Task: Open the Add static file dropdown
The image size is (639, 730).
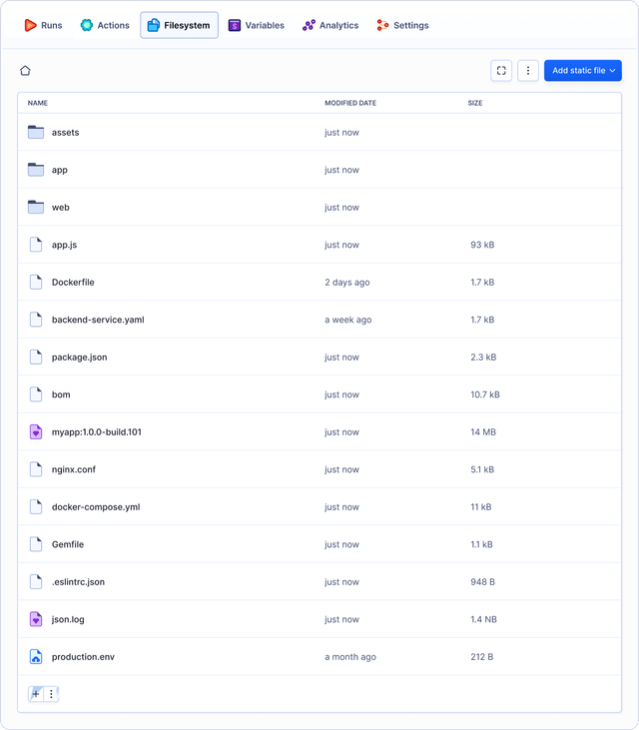Action: pos(583,71)
